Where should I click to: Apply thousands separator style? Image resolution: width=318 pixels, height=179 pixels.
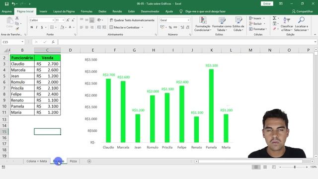175,27
